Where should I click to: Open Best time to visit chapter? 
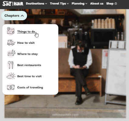point(29,76)
